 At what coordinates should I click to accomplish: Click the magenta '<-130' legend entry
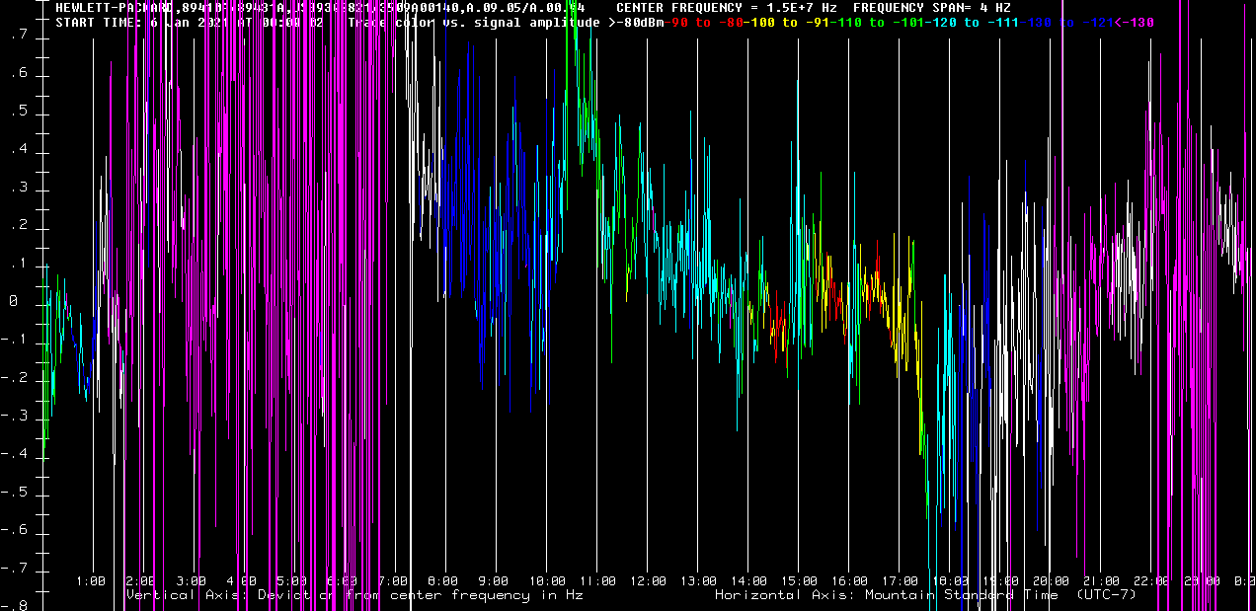(1134, 22)
